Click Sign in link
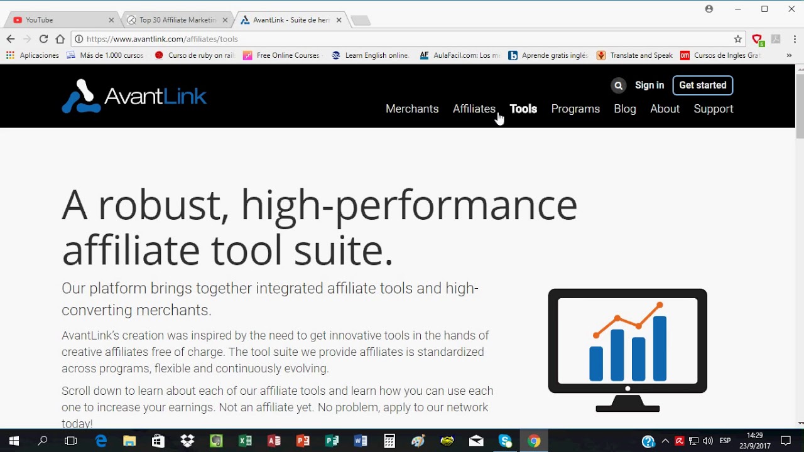 click(x=649, y=85)
